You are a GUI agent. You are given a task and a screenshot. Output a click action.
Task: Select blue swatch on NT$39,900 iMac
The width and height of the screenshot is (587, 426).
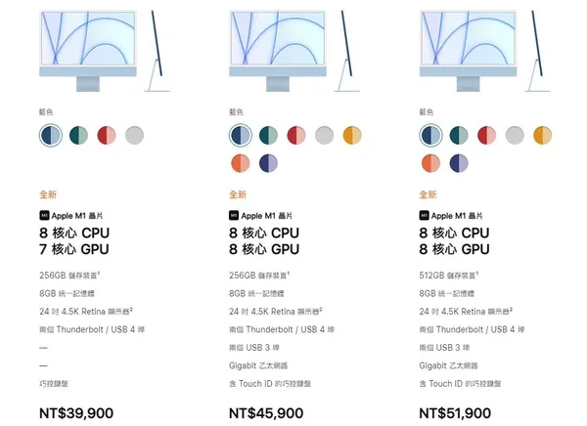tap(51, 135)
